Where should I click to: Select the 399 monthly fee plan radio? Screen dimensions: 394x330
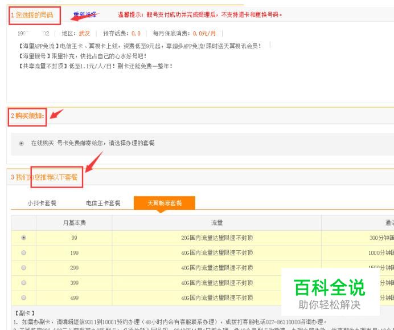pos(23,283)
